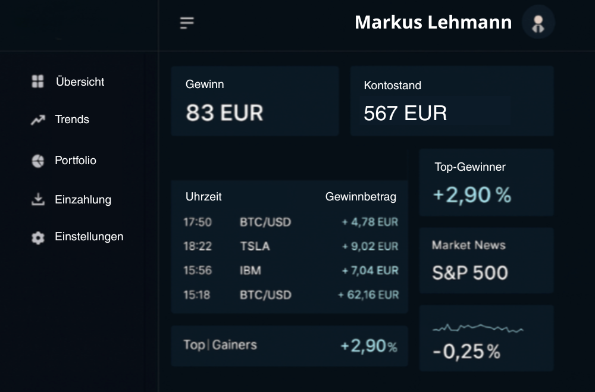Open Market News for S&P 500
The image size is (595, 392).
pyautogui.click(x=486, y=260)
